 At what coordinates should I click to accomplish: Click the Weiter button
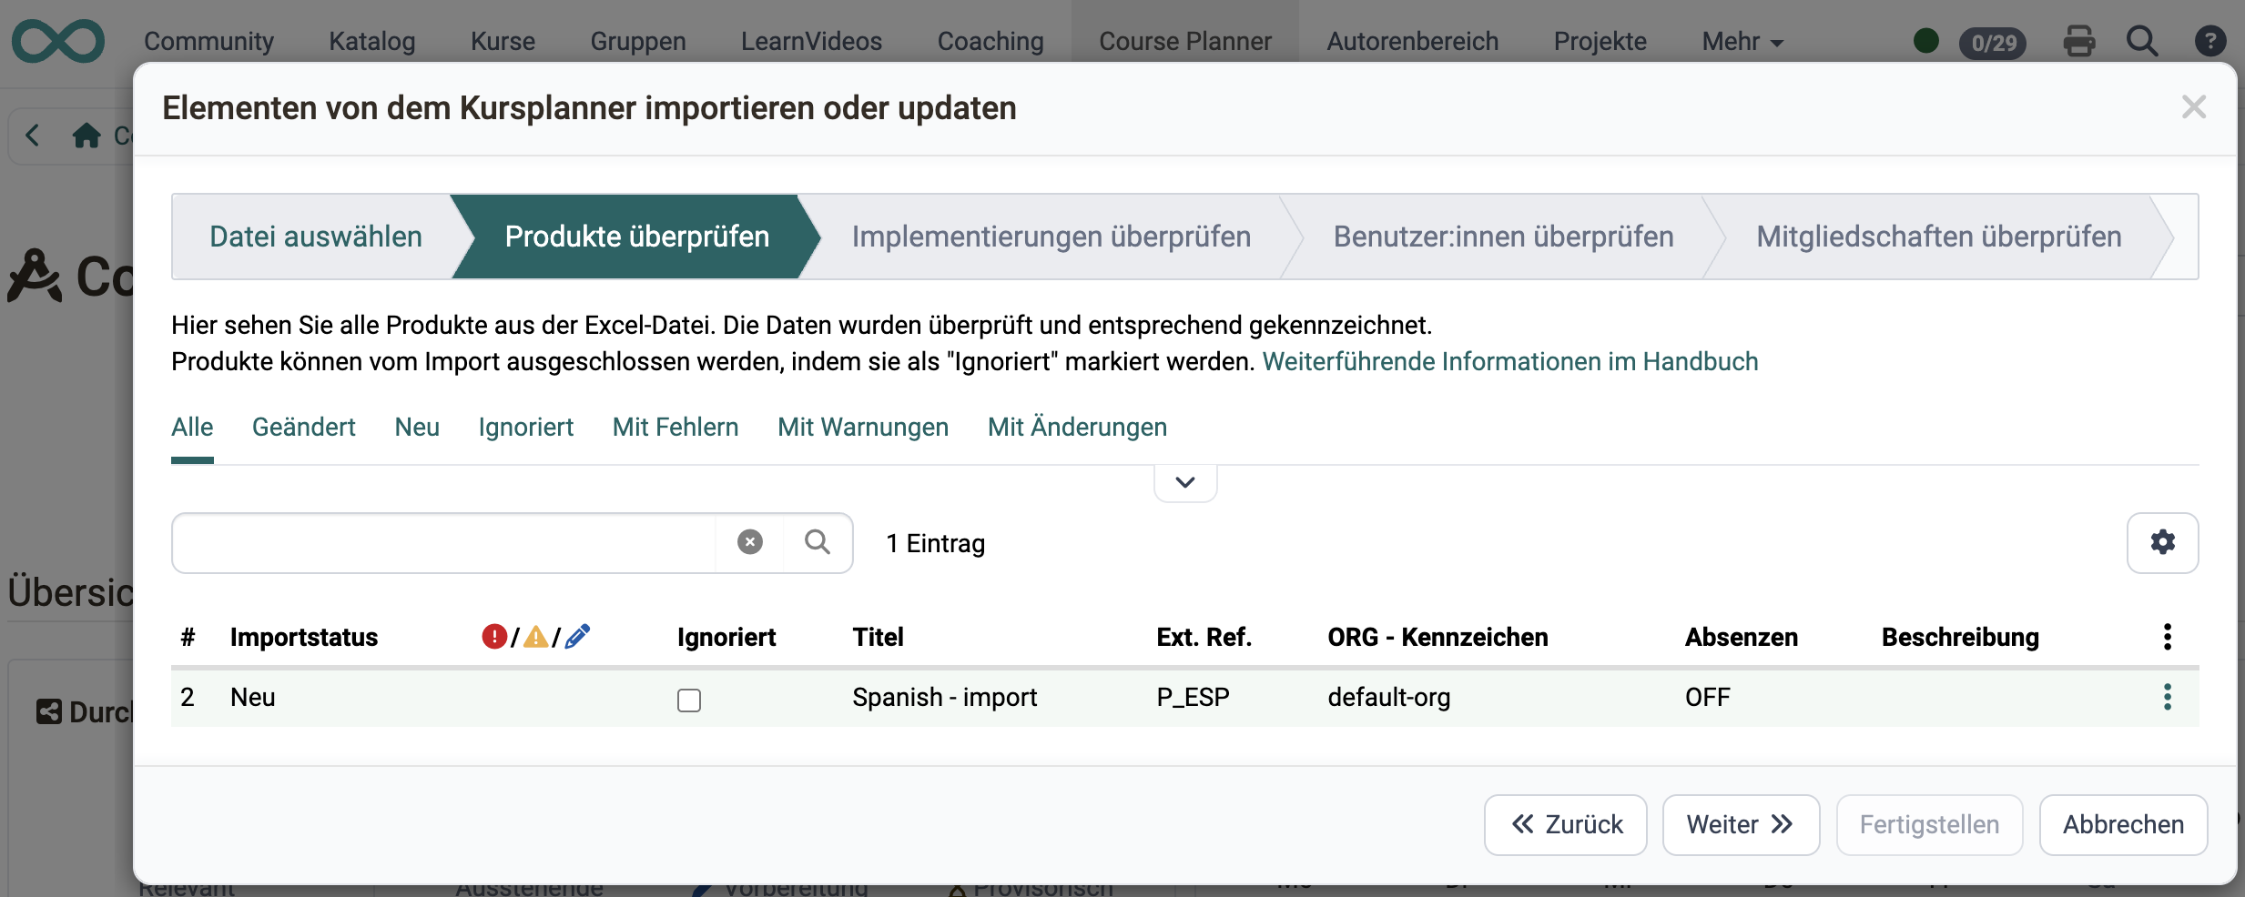1741,824
